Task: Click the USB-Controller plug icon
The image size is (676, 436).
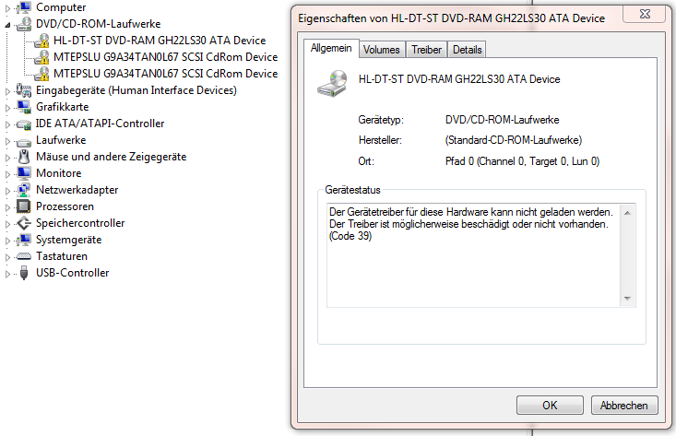Action: [x=24, y=273]
